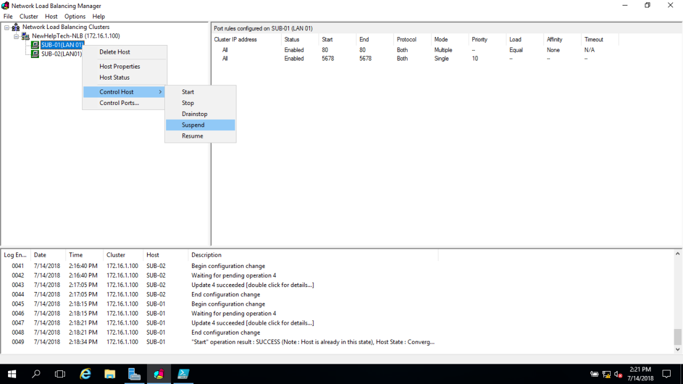Click the network tray icon
Viewport: 683px width, 384px height.
[x=606, y=374]
